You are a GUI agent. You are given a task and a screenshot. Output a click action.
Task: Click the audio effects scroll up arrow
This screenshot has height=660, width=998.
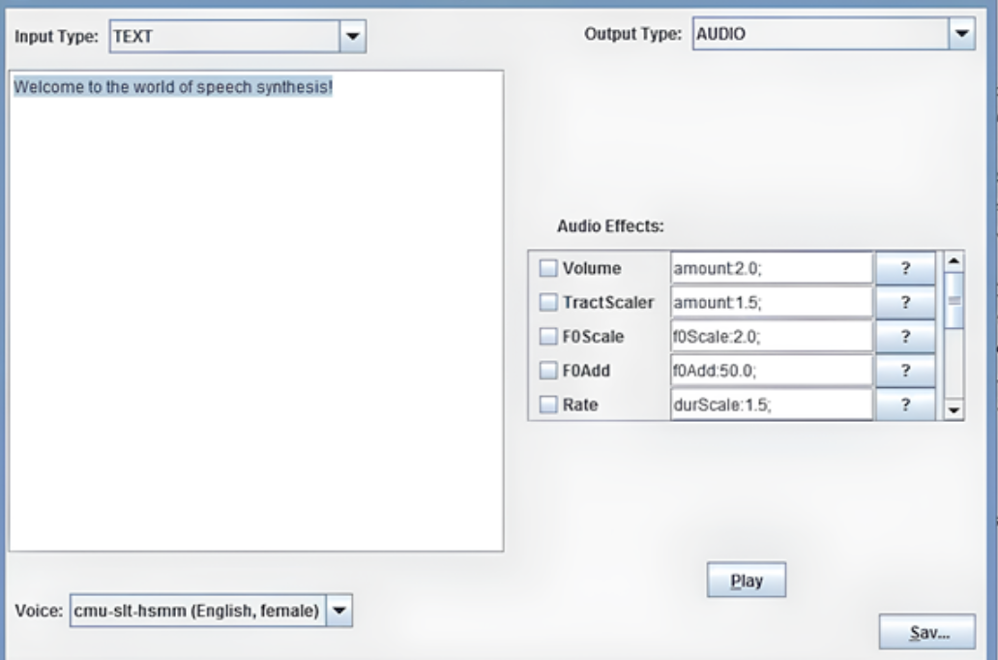(x=954, y=261)
